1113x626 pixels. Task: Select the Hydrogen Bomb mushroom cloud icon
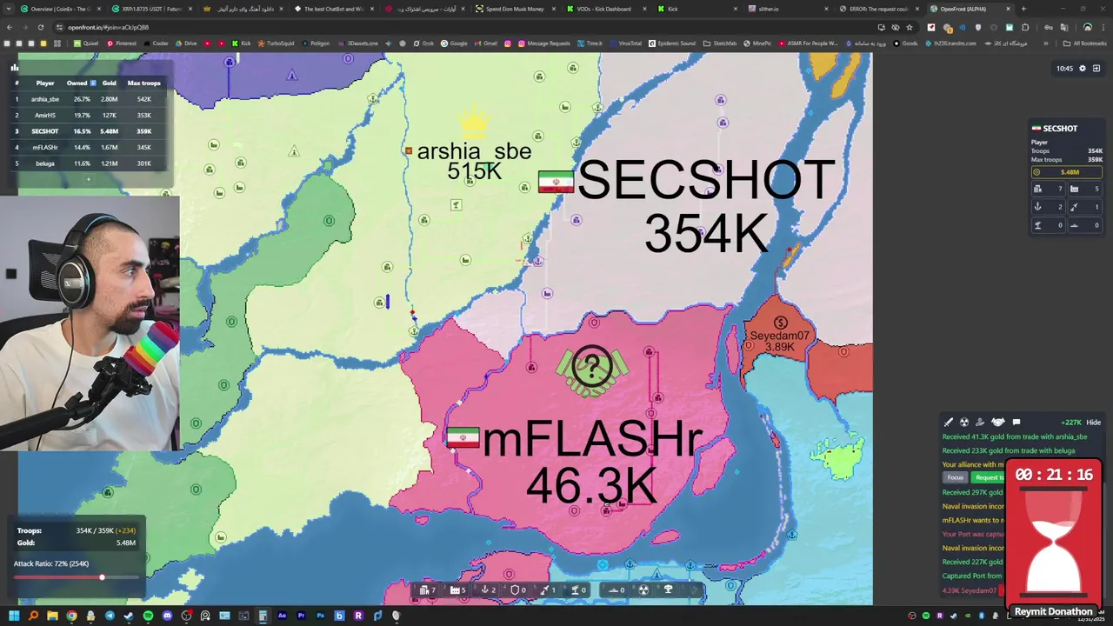tap(668, 589)
